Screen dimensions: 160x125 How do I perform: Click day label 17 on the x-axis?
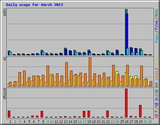(84, 122)
